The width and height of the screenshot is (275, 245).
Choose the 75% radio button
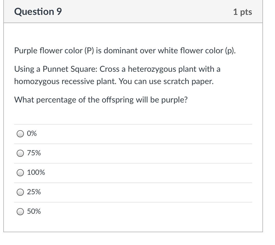coord(20,153)
